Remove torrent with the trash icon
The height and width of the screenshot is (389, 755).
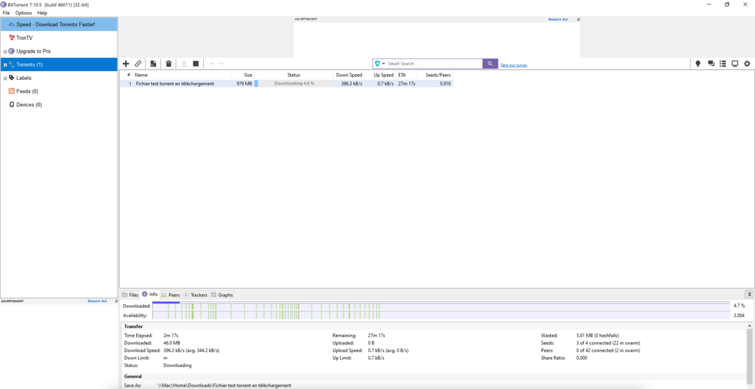(x=169, y=63)
